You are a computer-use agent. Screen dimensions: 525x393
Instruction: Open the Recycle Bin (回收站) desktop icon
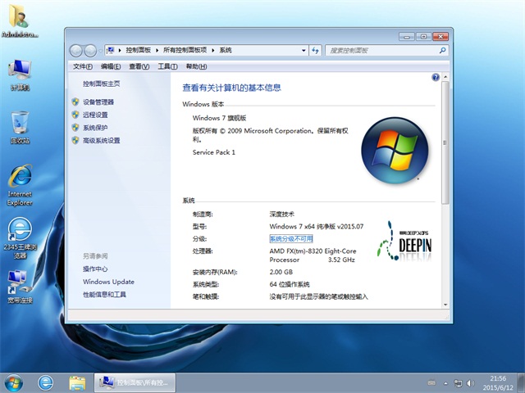(x=20, y=125)
